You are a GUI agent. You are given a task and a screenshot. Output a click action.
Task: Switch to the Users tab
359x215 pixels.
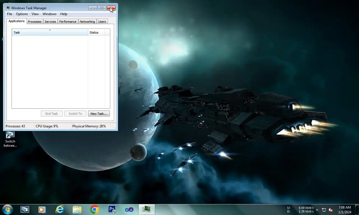coord(102,22)
